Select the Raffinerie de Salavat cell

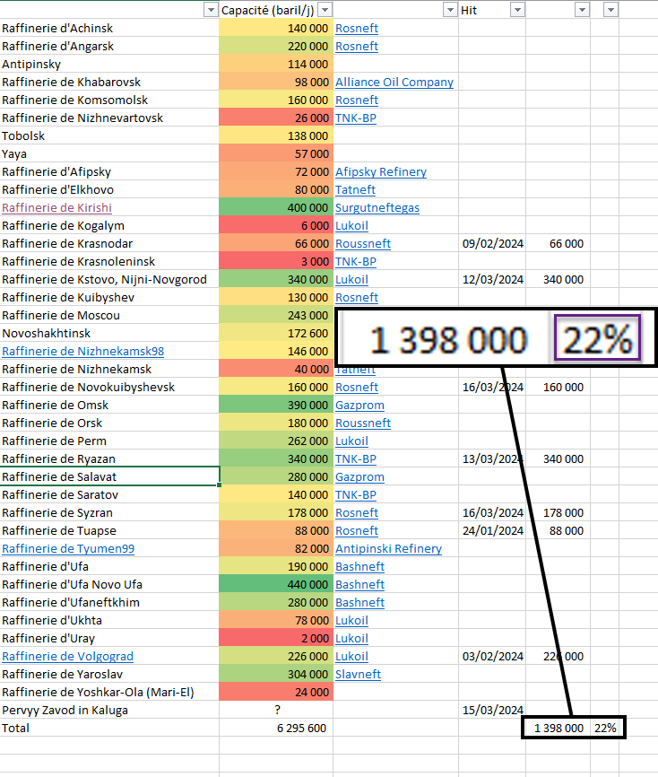point(109,476)
